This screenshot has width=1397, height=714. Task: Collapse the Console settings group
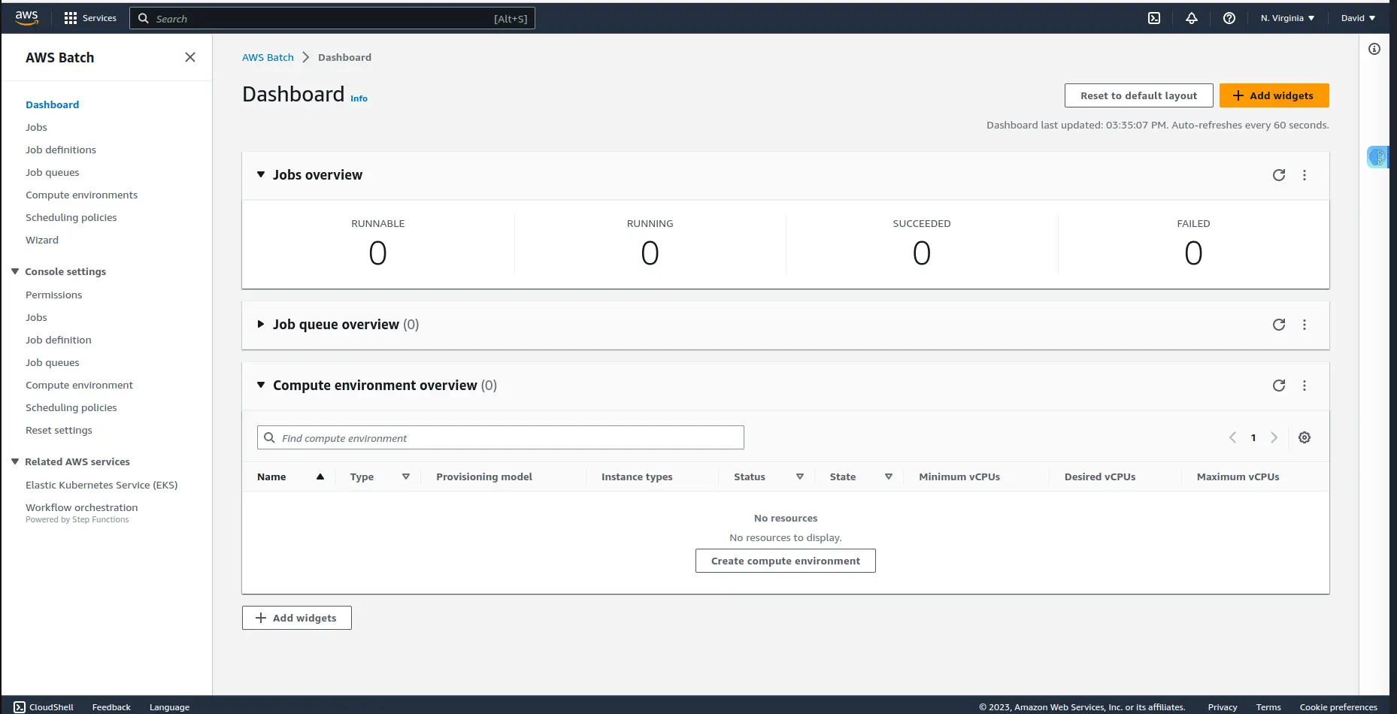click(15, 271)
